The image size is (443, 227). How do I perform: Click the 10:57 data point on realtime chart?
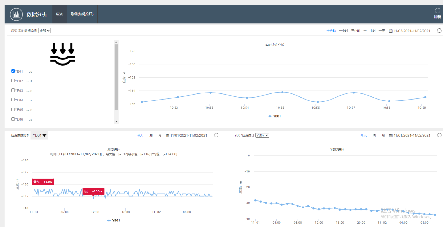coord(354,93)
